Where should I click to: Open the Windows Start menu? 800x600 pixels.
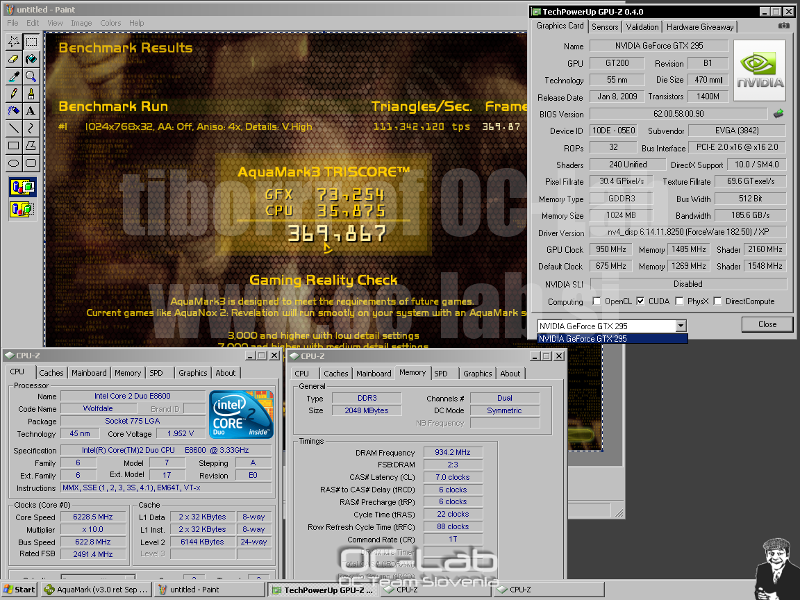pos(19,590)
